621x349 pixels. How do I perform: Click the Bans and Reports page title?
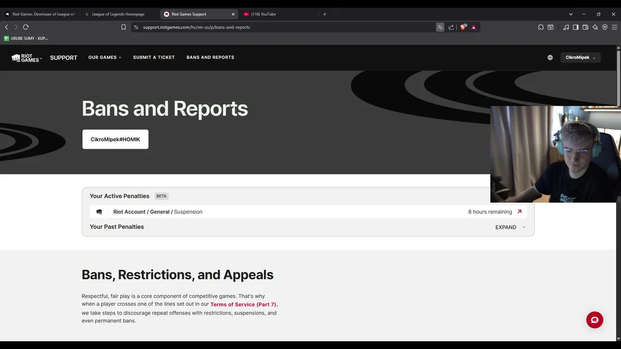[x=165, y=109]
